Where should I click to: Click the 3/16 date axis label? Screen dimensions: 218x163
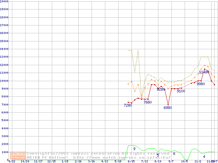pyautogui.click(x=91, y=162)
